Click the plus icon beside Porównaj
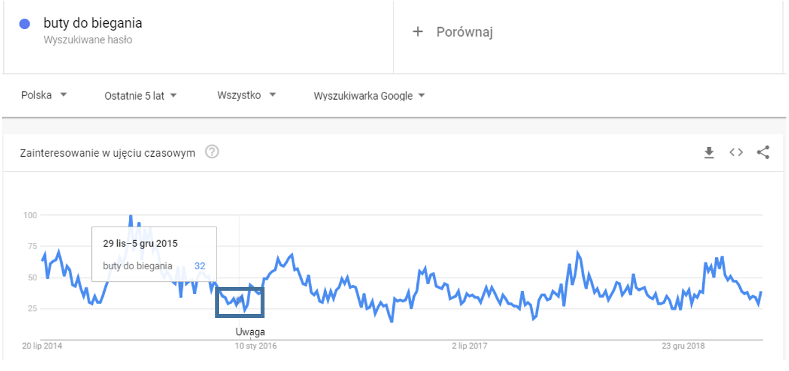The image size is (789, 371). point(418,32)
